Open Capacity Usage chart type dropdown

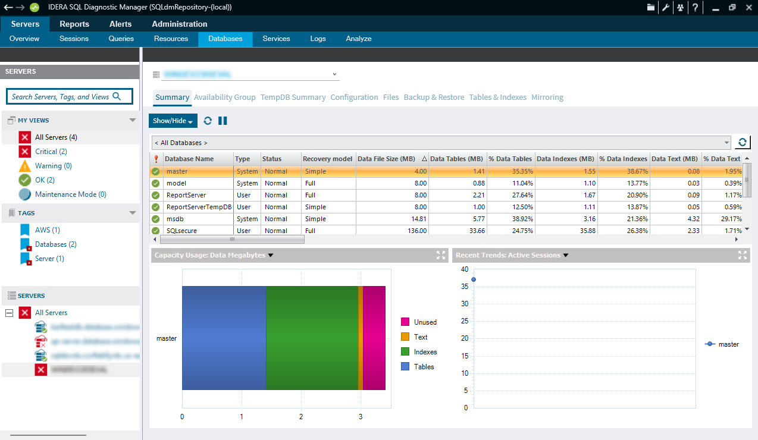(271, 255)
